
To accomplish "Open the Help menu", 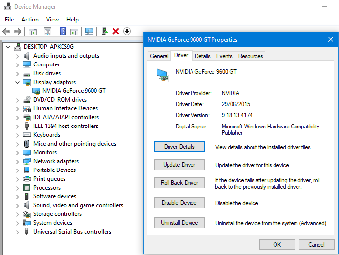I will click(72, 20).
